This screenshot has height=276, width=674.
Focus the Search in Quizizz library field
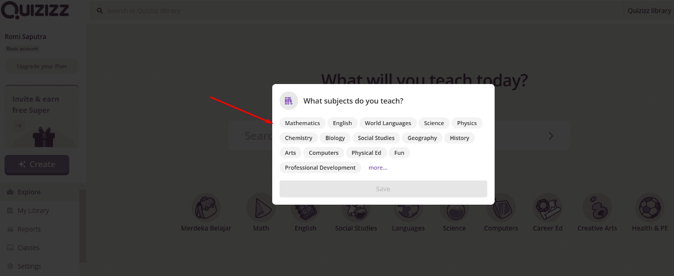pos(356,10)
